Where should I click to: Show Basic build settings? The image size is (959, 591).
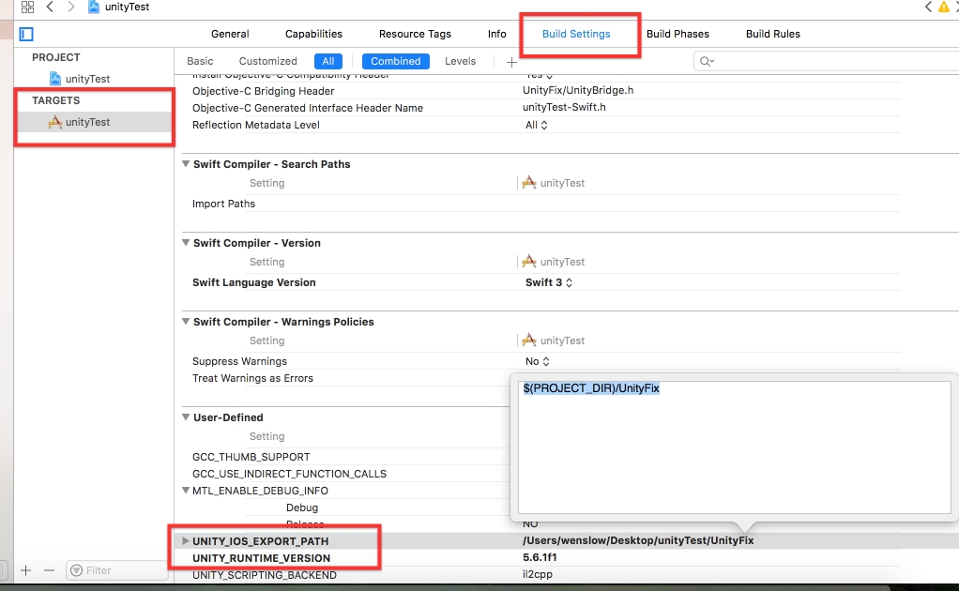[x=200, y=61]
